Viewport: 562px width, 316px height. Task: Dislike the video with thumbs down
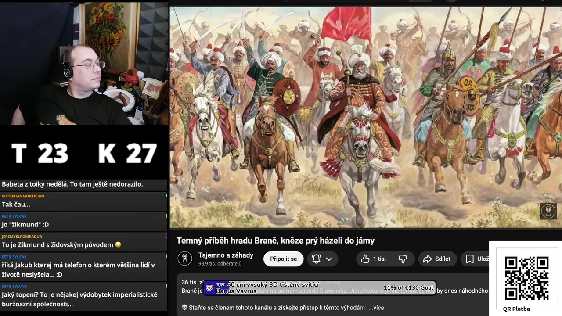click(x=403, y=259)
